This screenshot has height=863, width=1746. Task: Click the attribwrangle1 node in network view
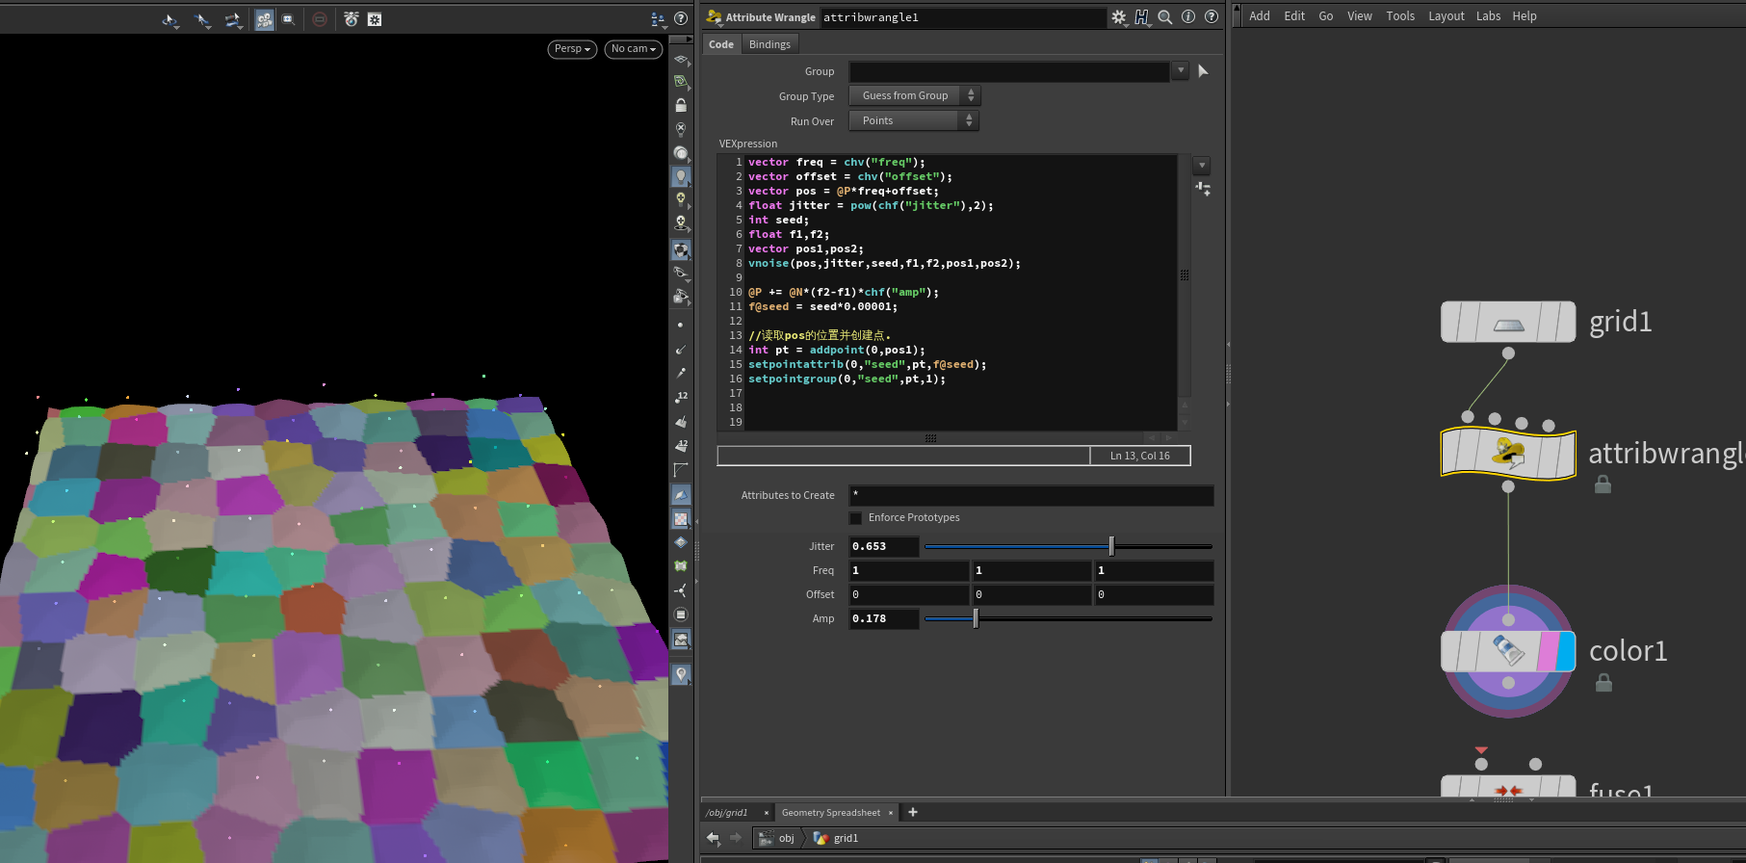[x=1507, y=453]
